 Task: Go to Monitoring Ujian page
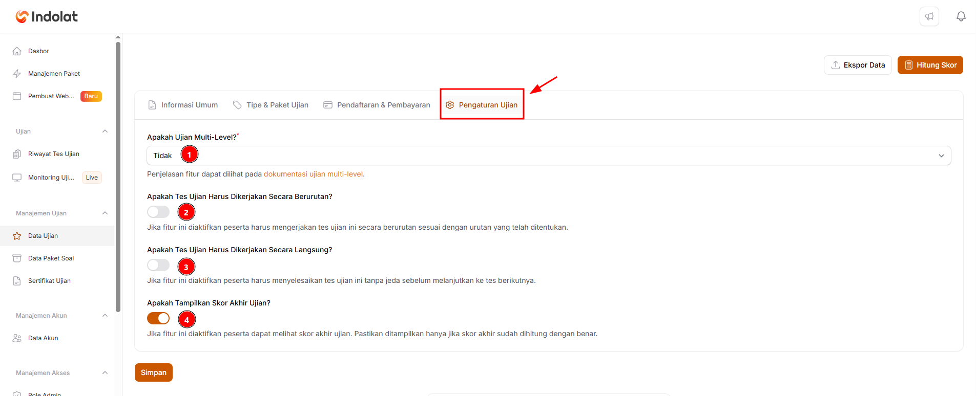(x=57, y=178)
